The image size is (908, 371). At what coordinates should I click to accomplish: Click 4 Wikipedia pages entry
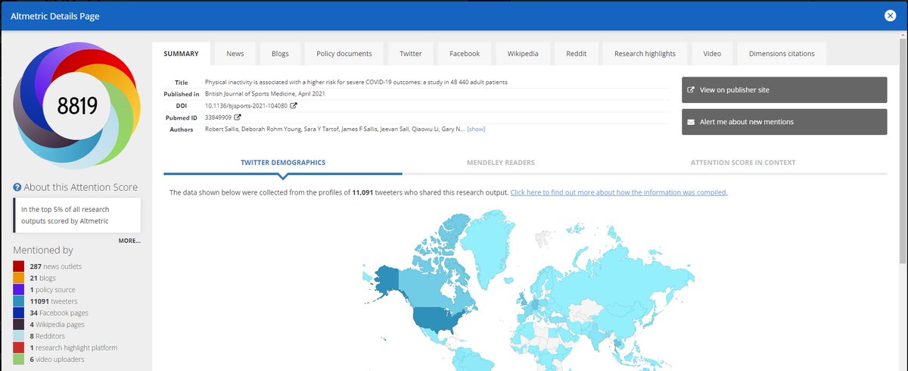click(58, 324)
